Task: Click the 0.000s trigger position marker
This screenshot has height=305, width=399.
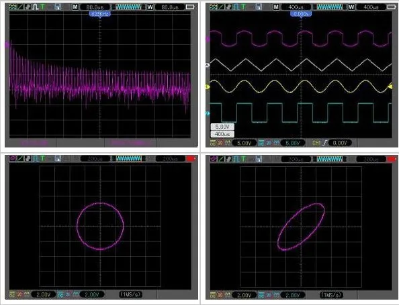Action: [x=301, y=14]
